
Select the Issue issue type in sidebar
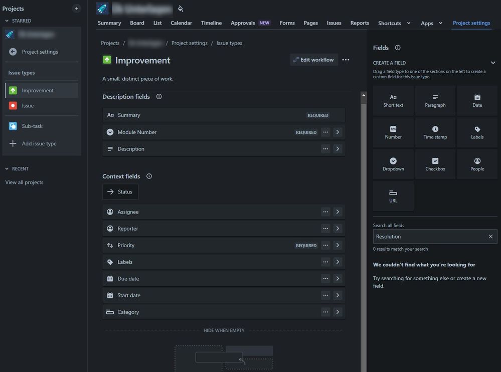[42, 106]
